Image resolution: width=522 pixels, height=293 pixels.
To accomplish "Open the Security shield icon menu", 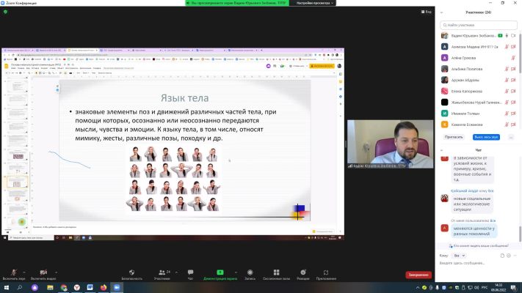I will point(132,272).
